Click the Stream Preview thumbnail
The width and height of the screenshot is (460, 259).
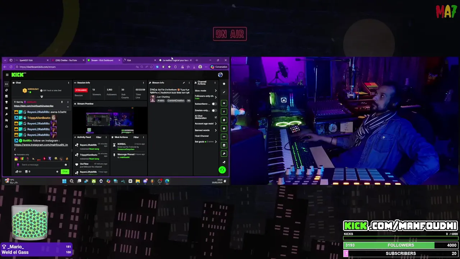(110, 121)
